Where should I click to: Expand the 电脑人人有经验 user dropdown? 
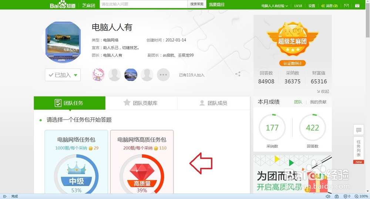click(x=275, y=6)
